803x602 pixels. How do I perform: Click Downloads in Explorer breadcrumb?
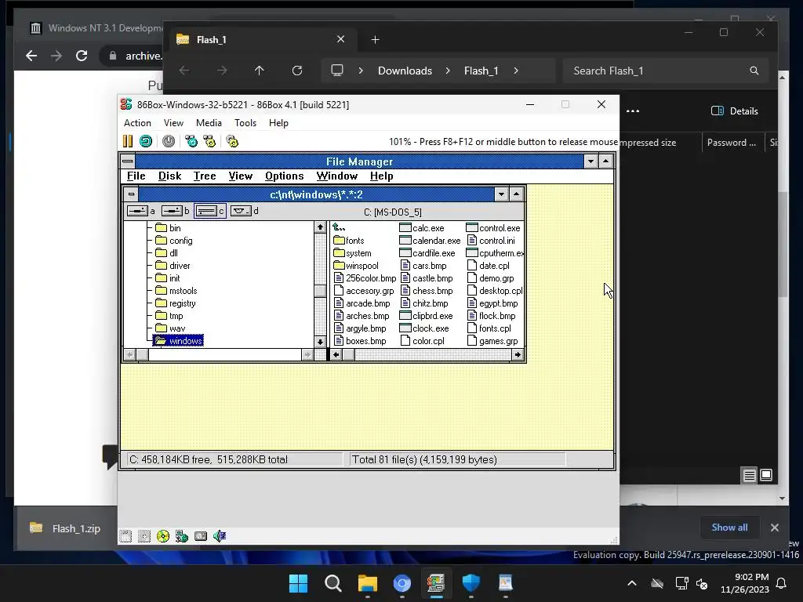pos(405,71)
